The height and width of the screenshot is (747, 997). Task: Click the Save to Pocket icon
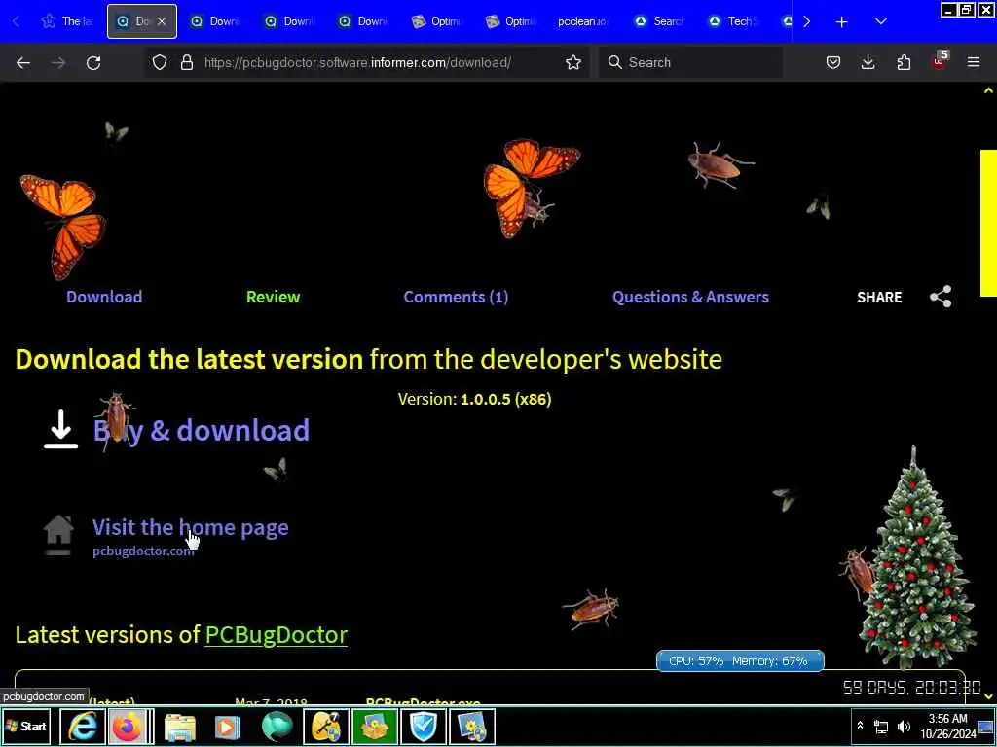coord(833,62)
